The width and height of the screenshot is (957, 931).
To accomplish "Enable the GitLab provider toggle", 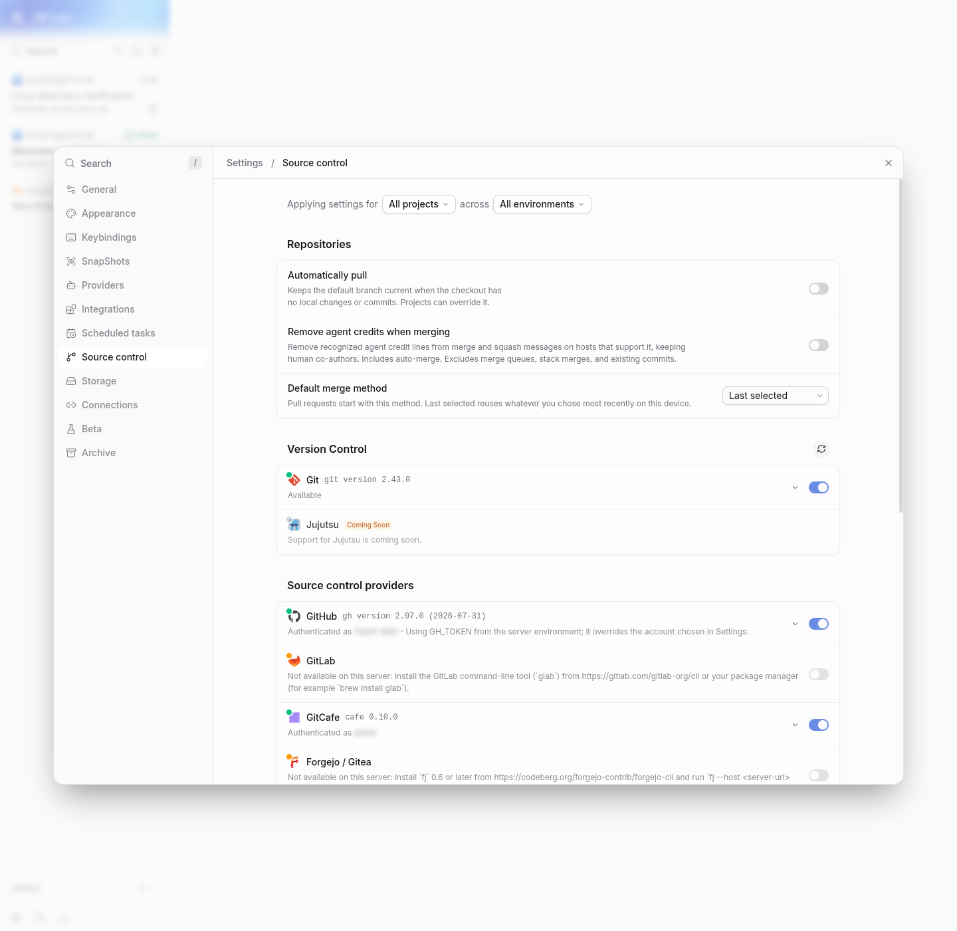I will click(819, 674).
